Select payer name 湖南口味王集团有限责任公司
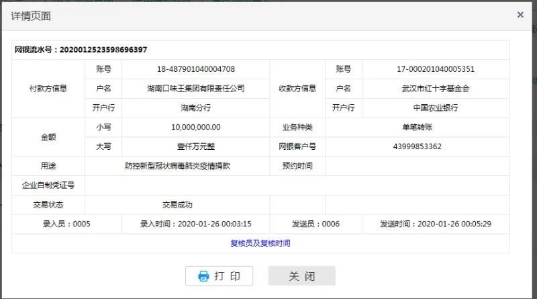 coord(195,88)
